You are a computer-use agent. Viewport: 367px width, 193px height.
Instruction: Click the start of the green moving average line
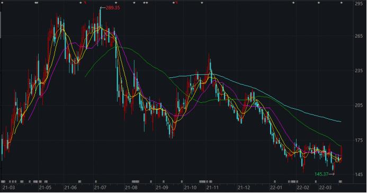point(85,76)
